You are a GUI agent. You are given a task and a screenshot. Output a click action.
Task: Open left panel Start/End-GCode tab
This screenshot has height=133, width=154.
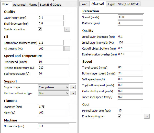pyautogui.click(x=50, y=5)
